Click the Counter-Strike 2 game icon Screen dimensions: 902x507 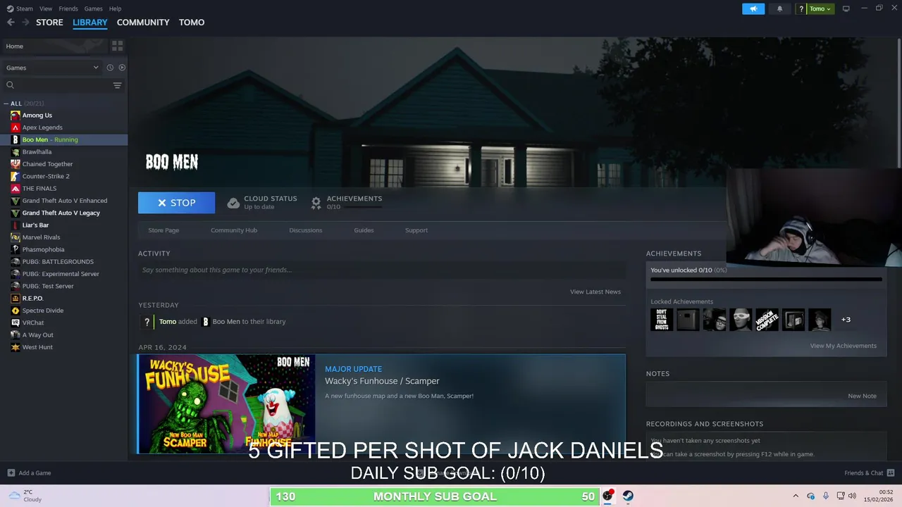click(x=16, y=176)
